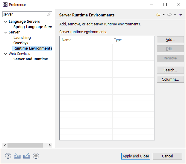The image size is (186, 164).
Task: Click the Import preferences icon
Action: pyautogui.click(x=17, y=156)
